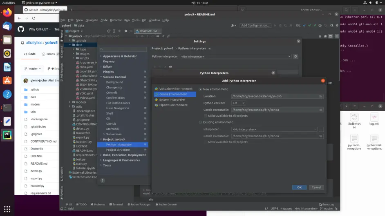Viewport: 385px width, 216px height.
Task: Open Ubuntu Software in dock
Action: (x=7, y=81)
